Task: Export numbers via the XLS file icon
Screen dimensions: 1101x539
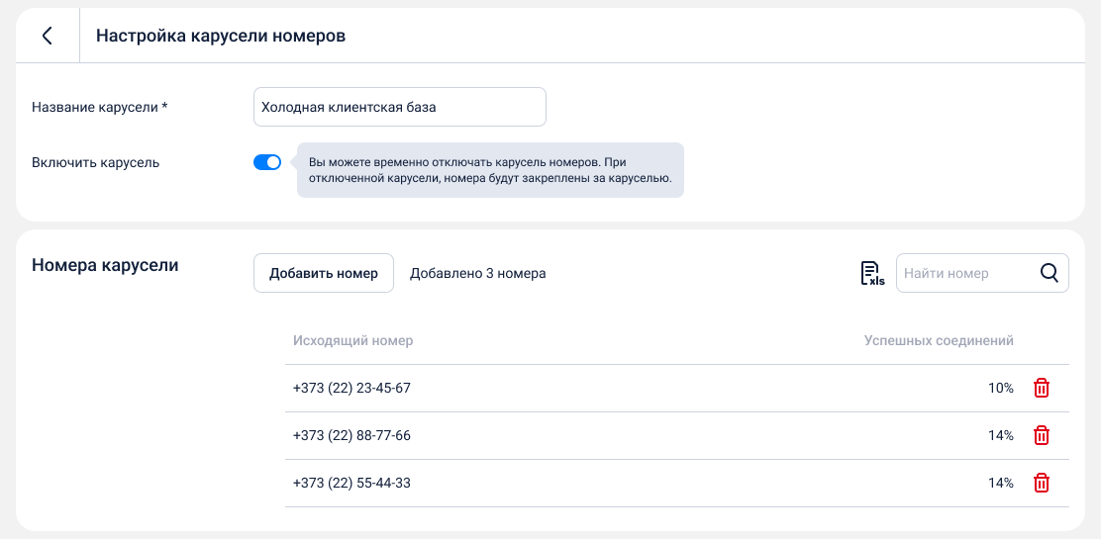Action: point(871,274)
